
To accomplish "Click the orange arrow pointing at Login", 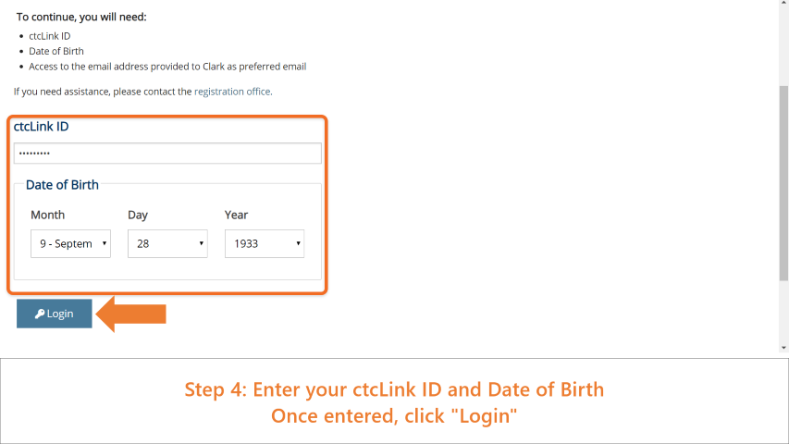I will (x=130, y=314).
